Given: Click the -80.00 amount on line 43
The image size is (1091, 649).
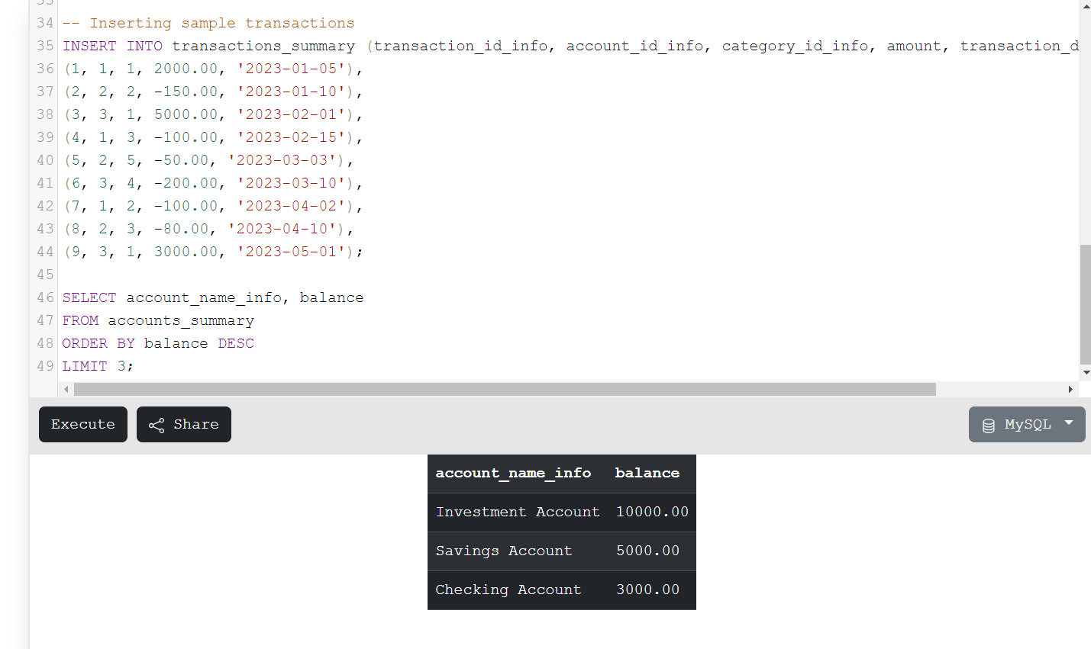Looking at the screenshot, I should click(x=181, y=229).
